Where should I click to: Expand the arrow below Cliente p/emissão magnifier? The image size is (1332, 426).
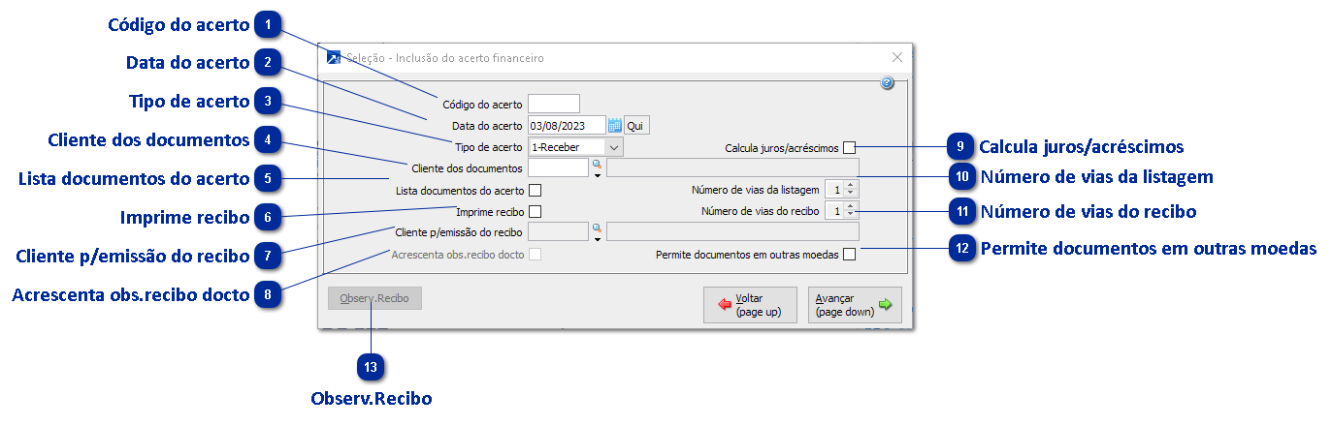[x=598, y=239]
